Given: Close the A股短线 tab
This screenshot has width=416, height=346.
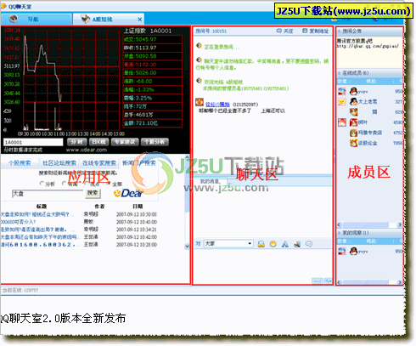Looking at the screenshot, I should pos(139,20).
